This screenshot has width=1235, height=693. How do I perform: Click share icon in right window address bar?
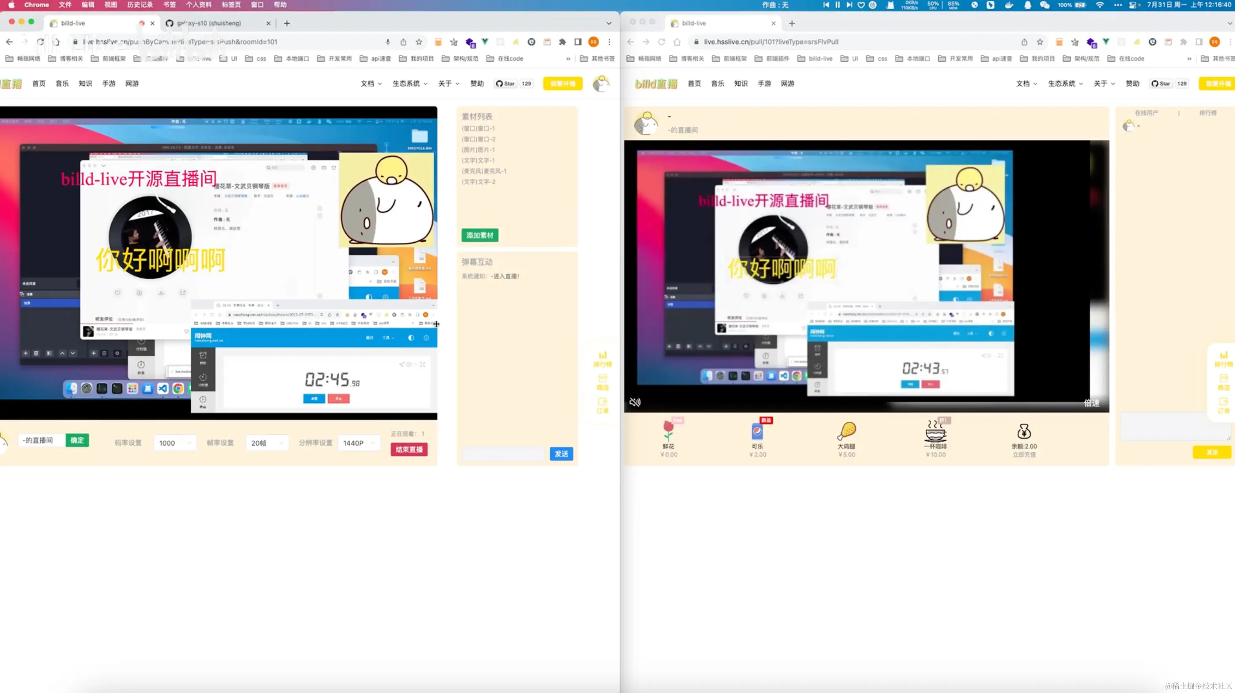click(x=1024, y=42)
